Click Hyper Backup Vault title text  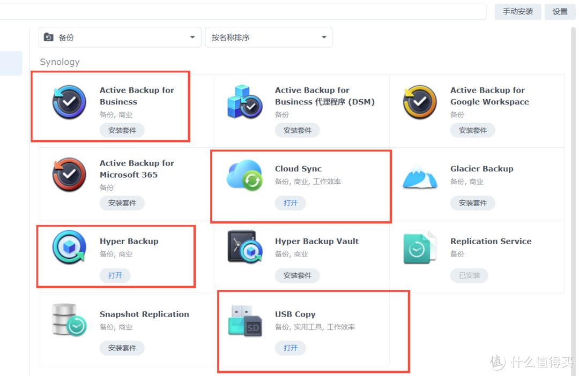click(x=316, y=242)
